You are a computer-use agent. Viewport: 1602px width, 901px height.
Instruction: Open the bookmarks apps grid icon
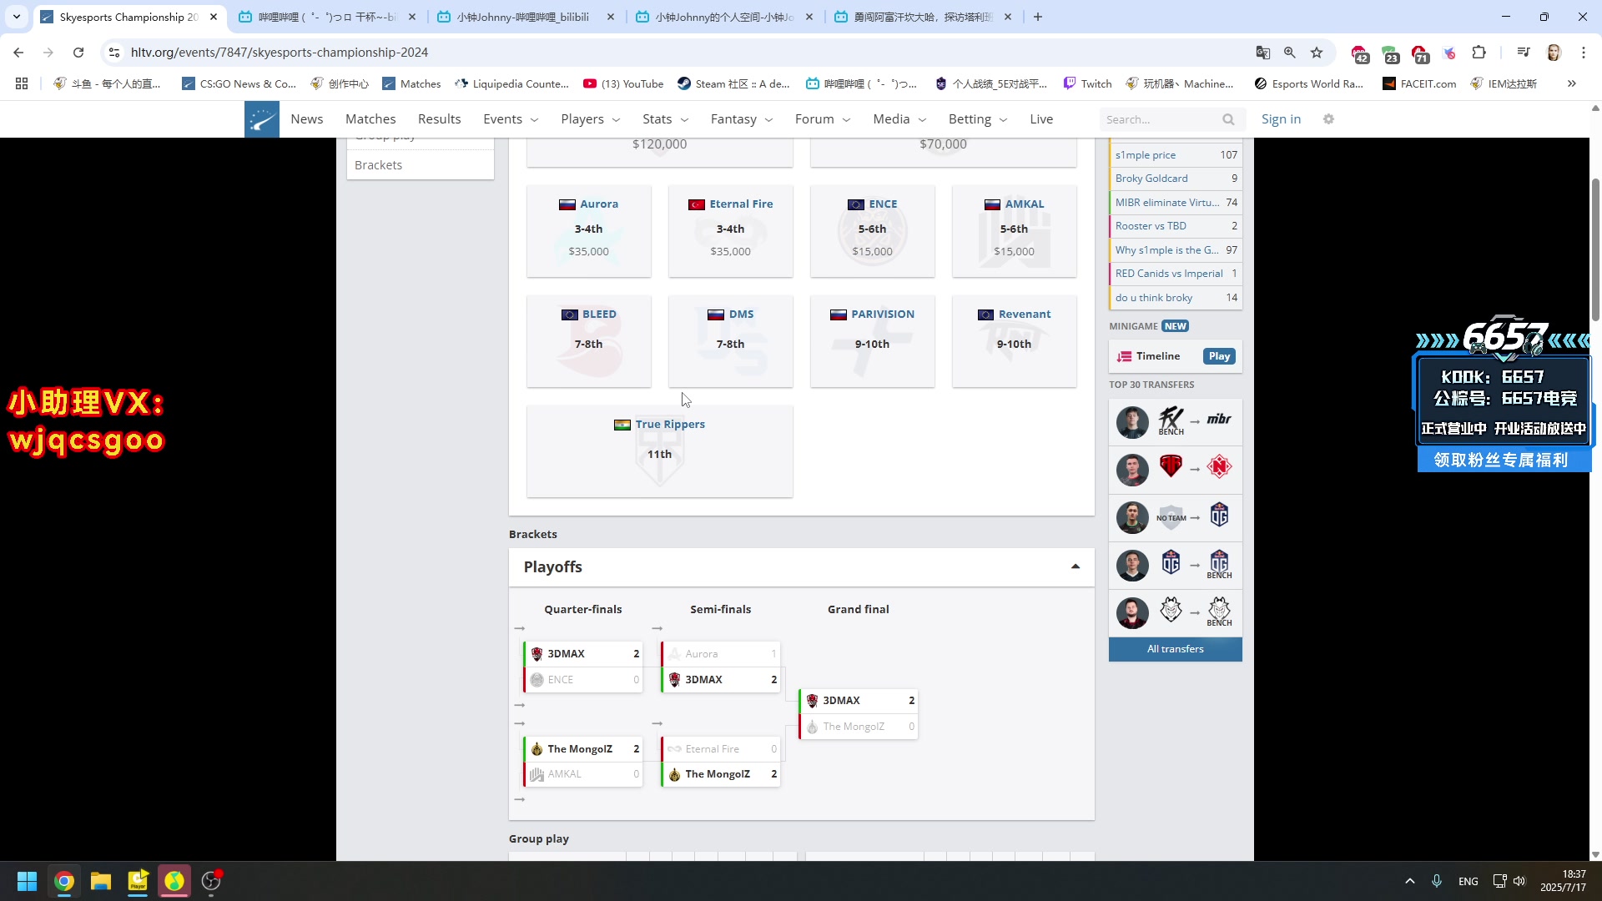pos(22,83)
